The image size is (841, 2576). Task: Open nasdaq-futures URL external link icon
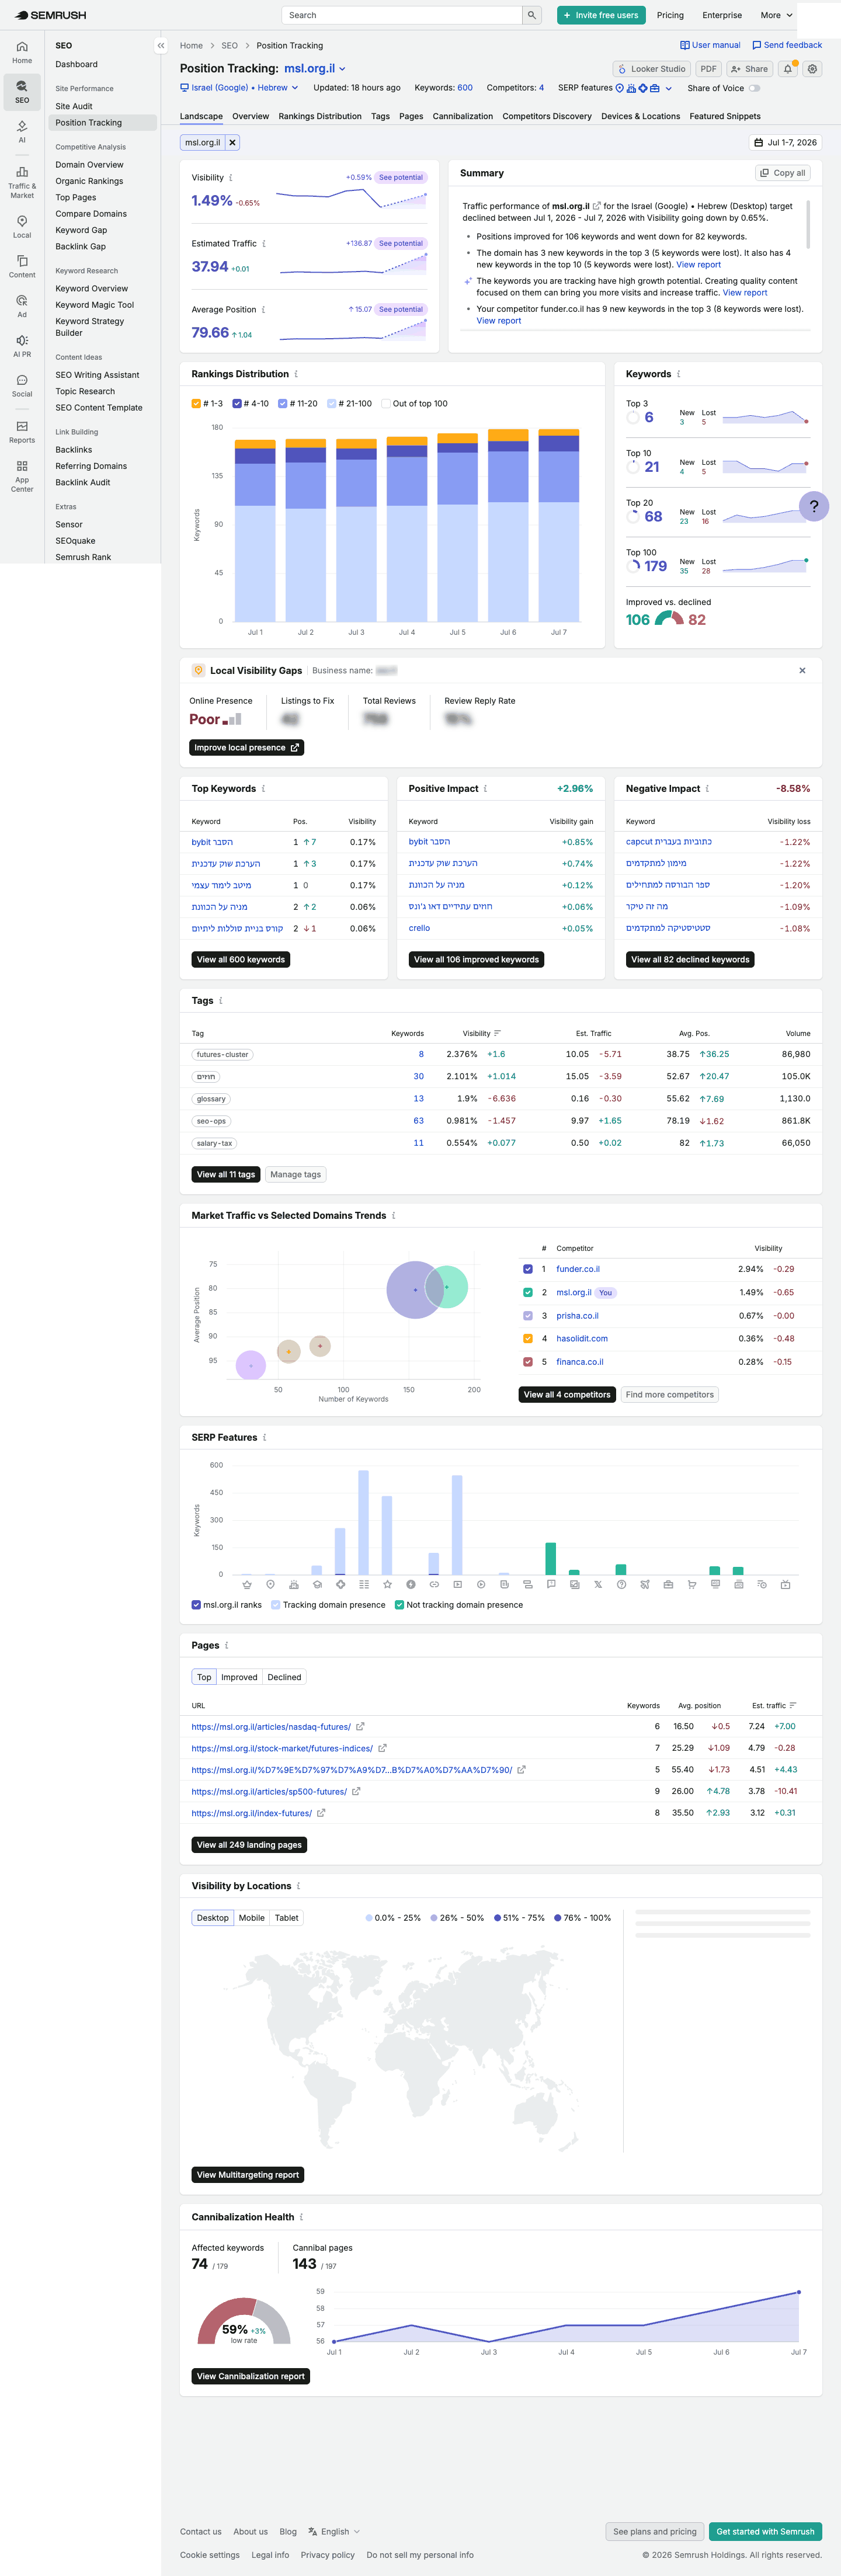click(x=361, y=1727)
